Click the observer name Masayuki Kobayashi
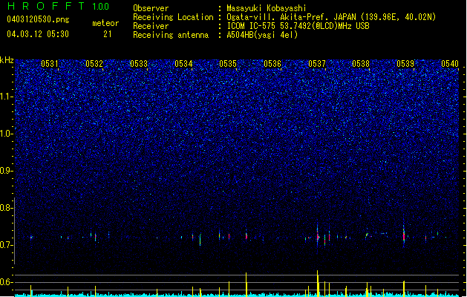Screen dimensions: 467x297 pyautogui.click(x=267, y=8)
